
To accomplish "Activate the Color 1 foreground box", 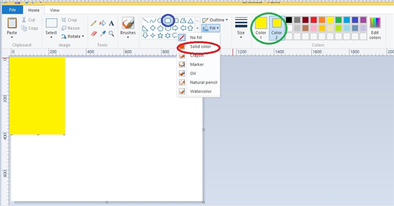I will (261, 28).
